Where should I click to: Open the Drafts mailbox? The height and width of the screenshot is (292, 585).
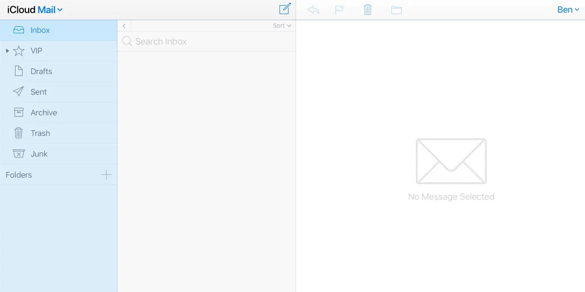(x=59, y=71)
